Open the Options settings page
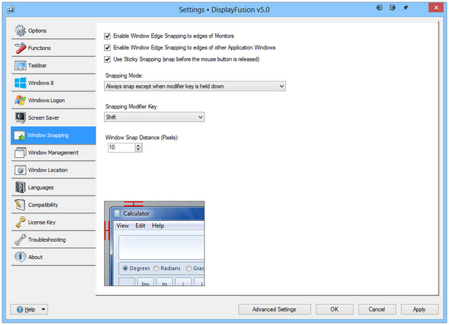This screenshot has height=325, width=449. 53,31
